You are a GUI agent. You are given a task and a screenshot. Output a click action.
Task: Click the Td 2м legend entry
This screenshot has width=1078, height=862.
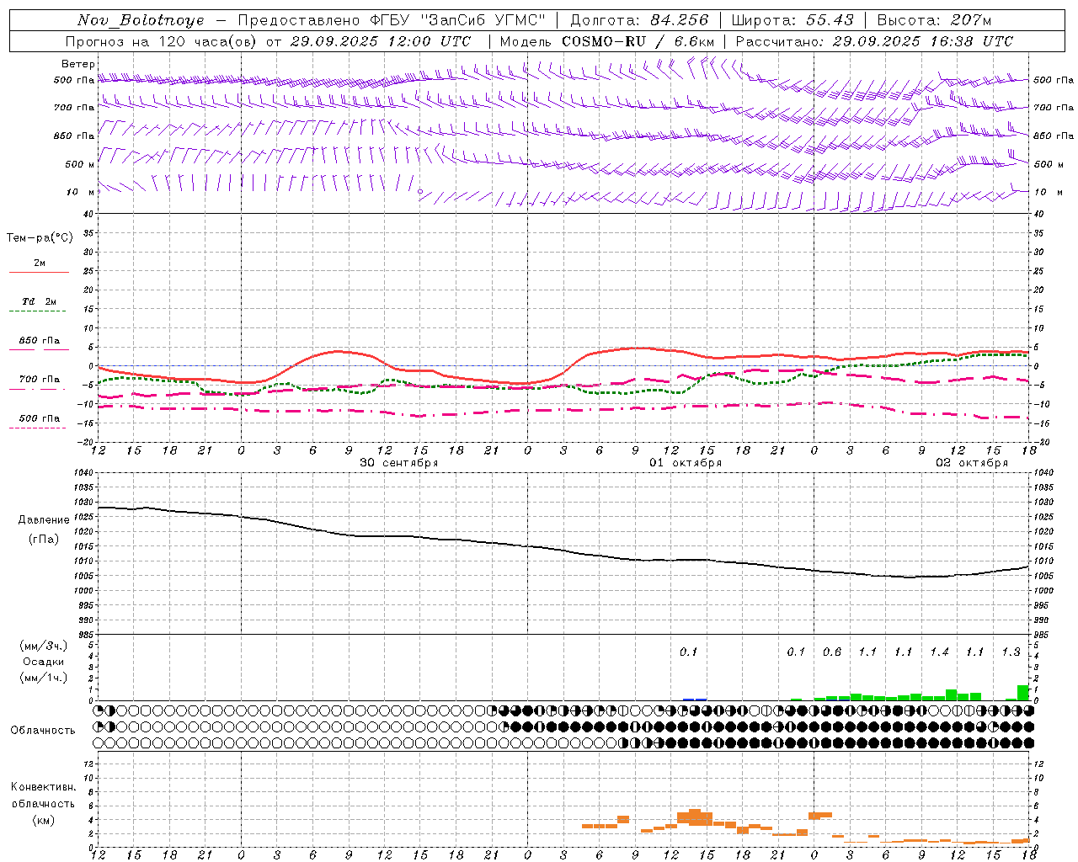(40, 301)
